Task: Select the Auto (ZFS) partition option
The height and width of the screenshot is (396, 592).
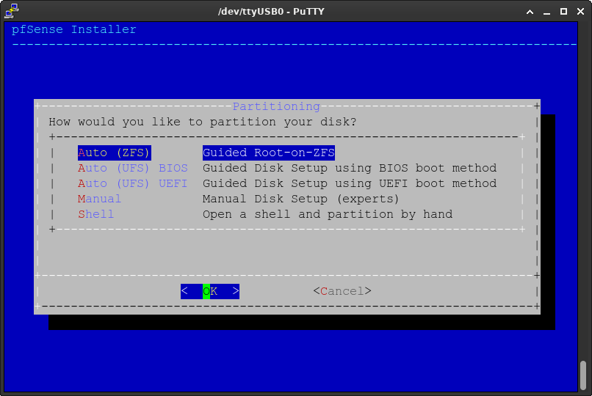Action: pos(115,153)
